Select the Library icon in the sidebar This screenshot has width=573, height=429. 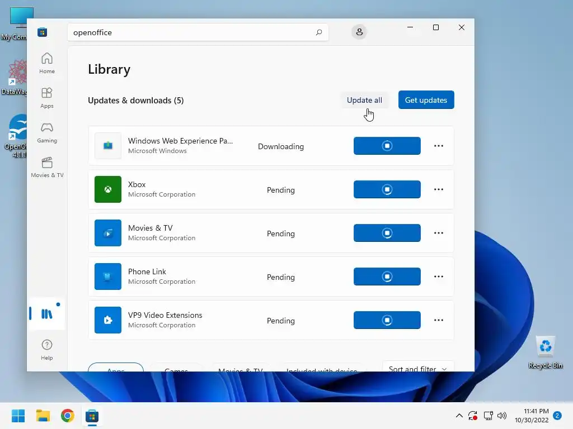pyautogui.click(x=47, y=314)
